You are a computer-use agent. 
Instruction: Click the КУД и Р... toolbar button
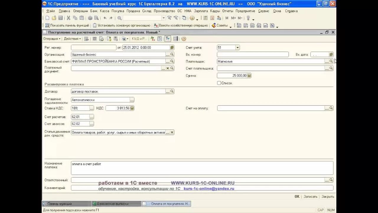point(139,39)
